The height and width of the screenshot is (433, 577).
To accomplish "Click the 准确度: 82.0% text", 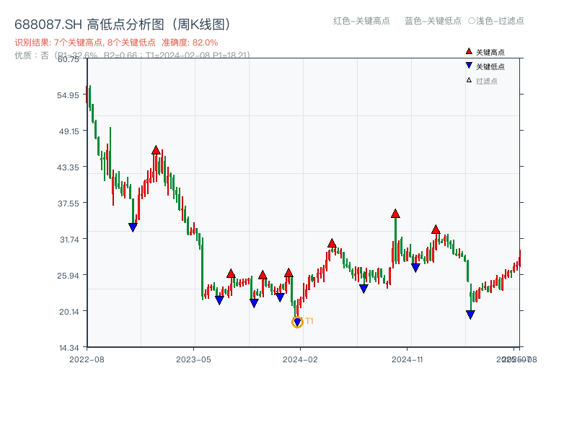I will pos(190,43).
